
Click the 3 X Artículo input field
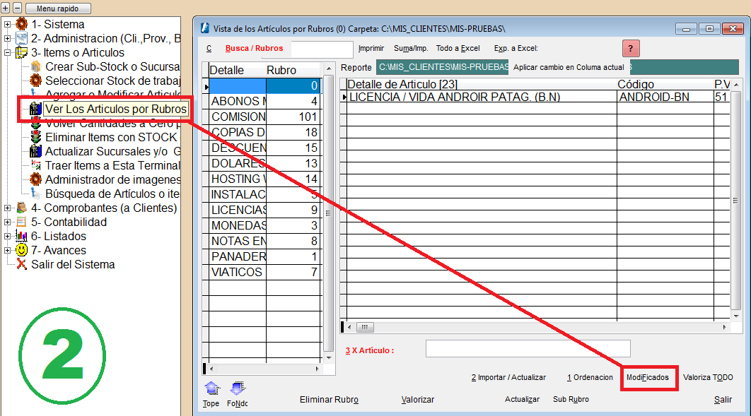coord(528,349)
